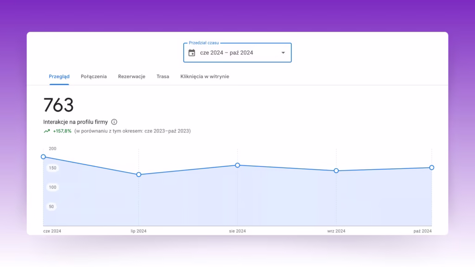Screen dimensions: 475x267
Task: Click the 200 y-axis label
Action: 52,149
